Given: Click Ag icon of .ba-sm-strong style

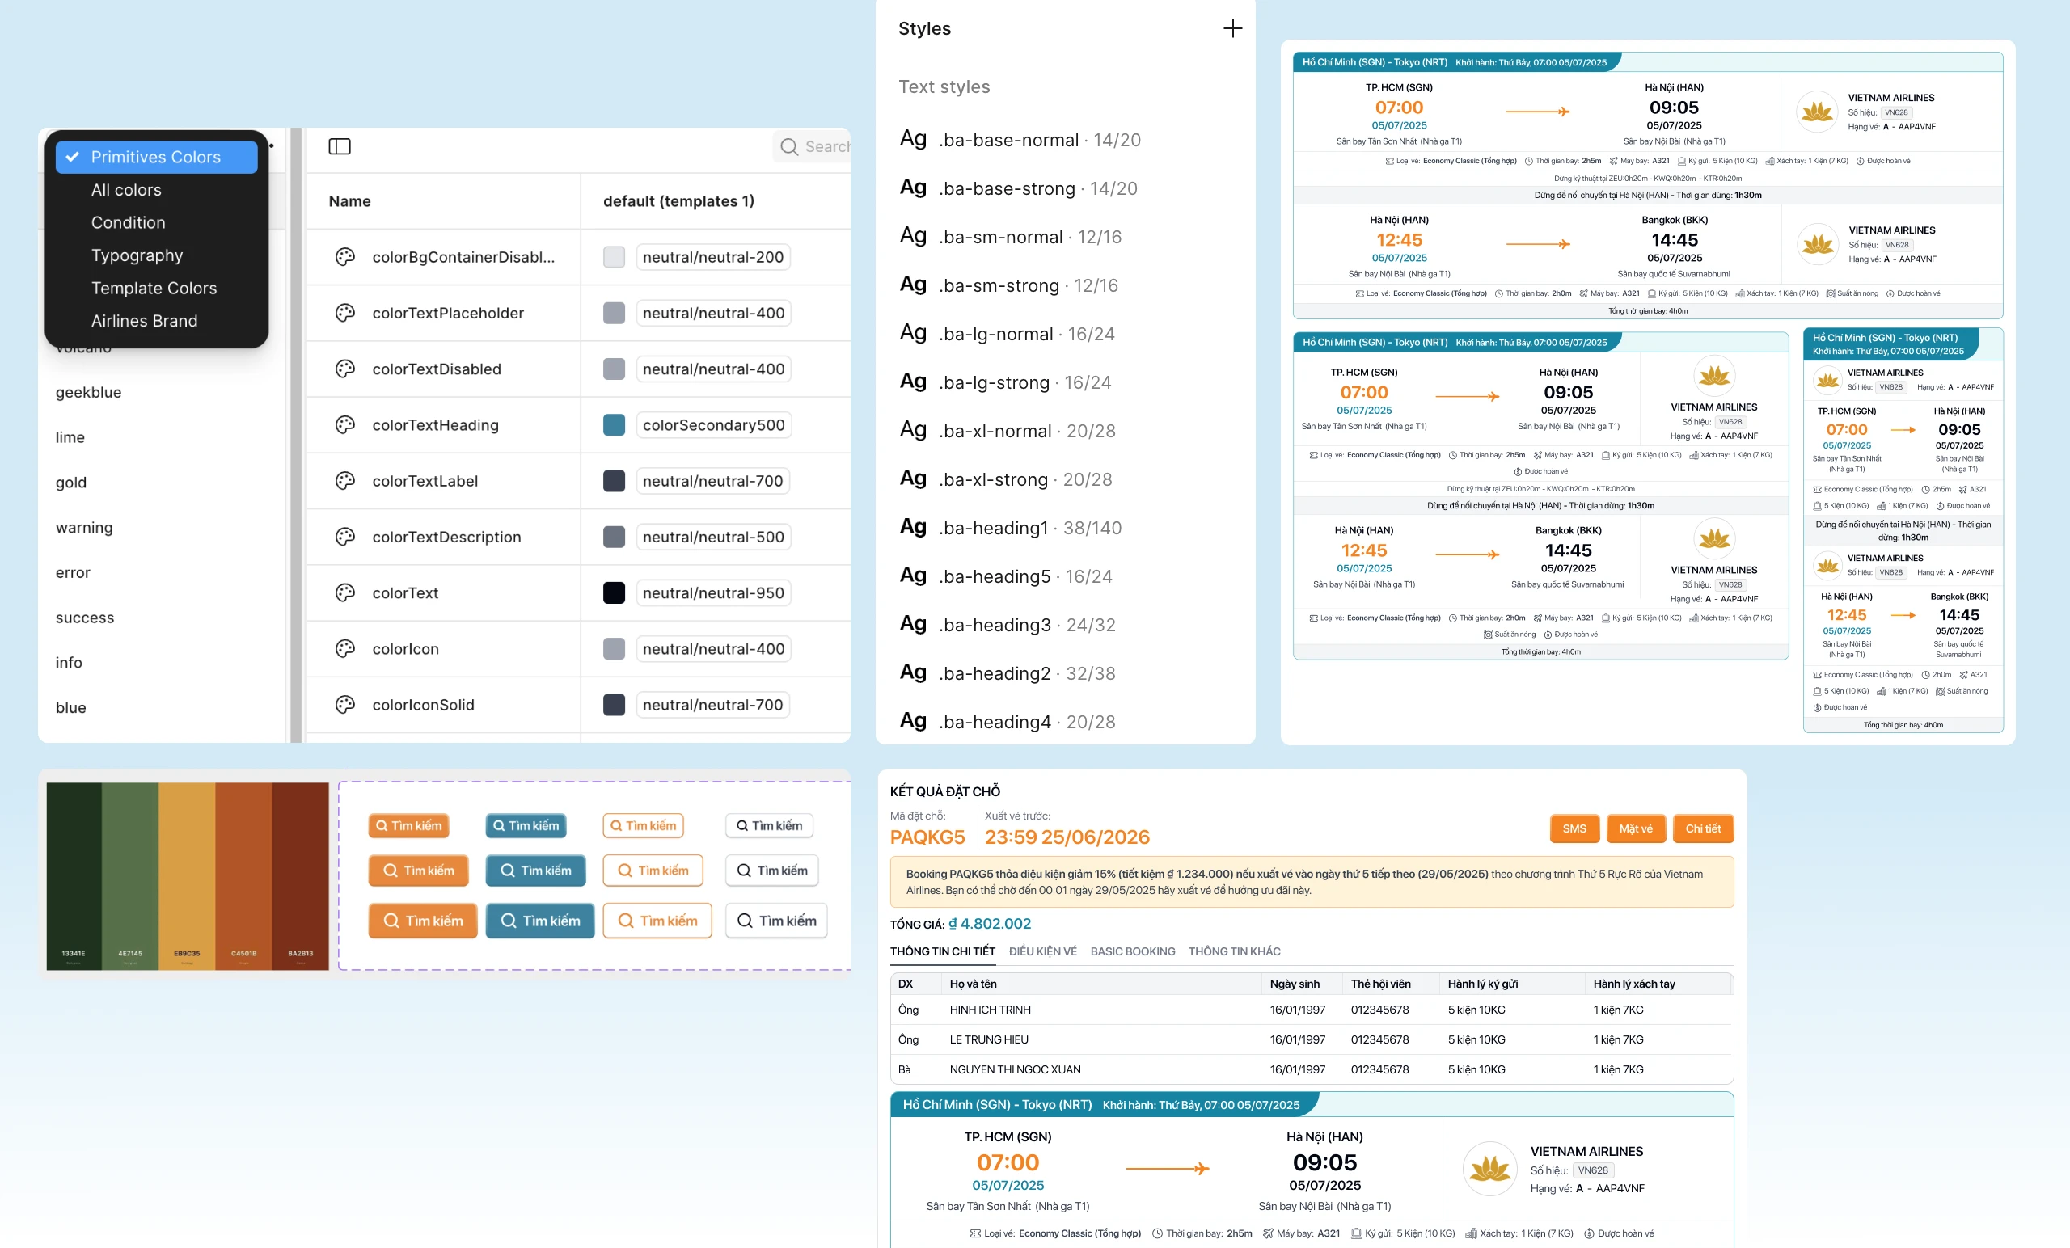Looking at the screenshot, I should coord(912,285).
